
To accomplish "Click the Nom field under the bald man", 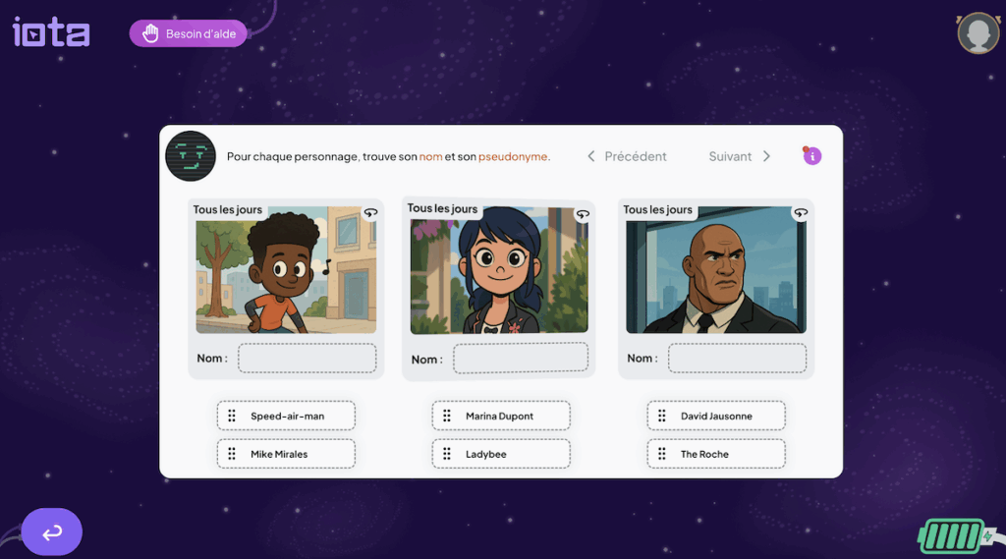I will click(x=737, y=359).
